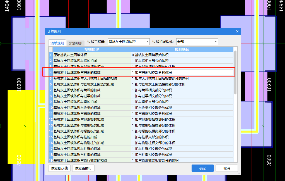Open the 过滤工程量 dropdown
The height and width of the screenshot is (181, 285).
pos(129,42)
